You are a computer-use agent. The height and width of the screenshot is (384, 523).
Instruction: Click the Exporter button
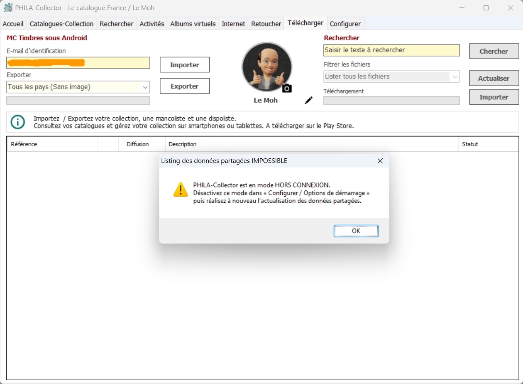pyautogui.click(x=185, y=86)
